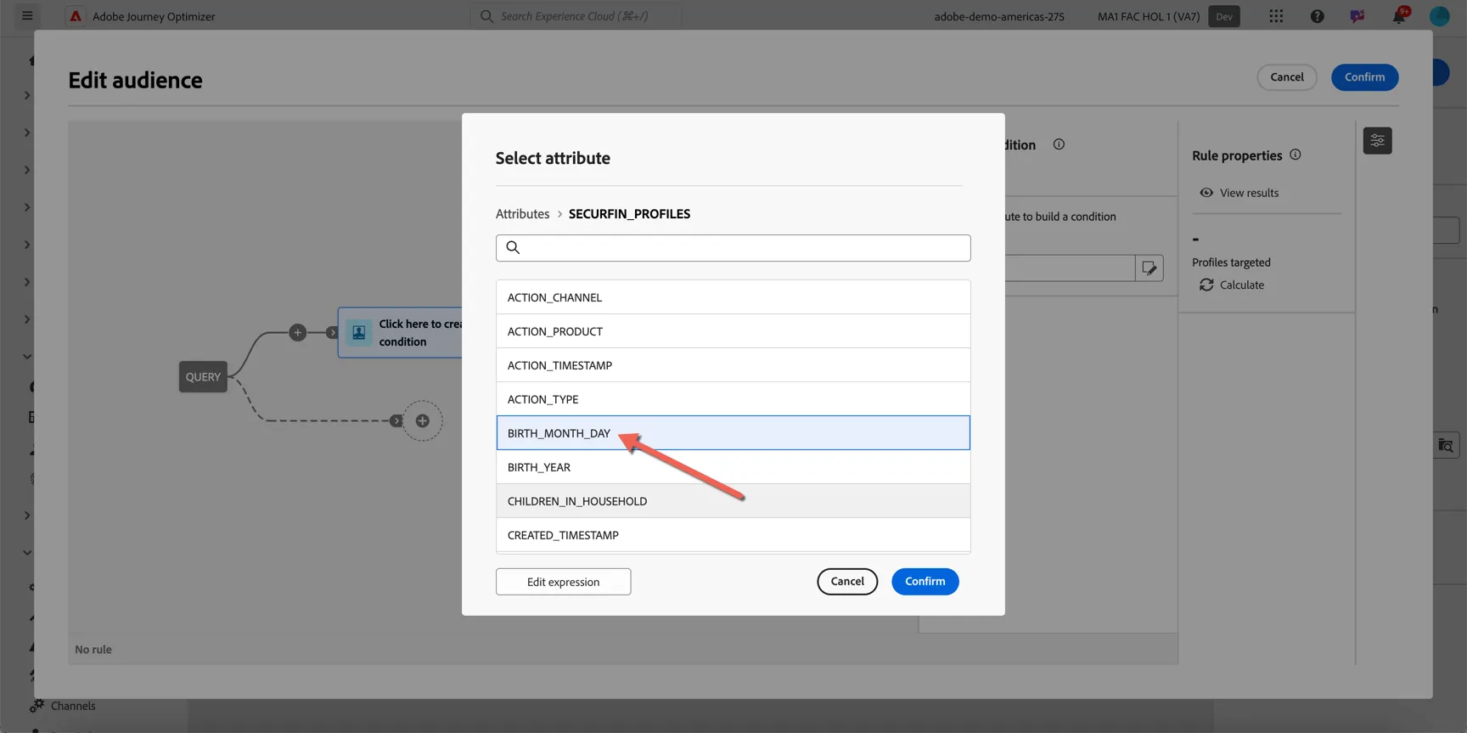
Task: Click the info icon beside Rule properties
Action: (1296, 155)
